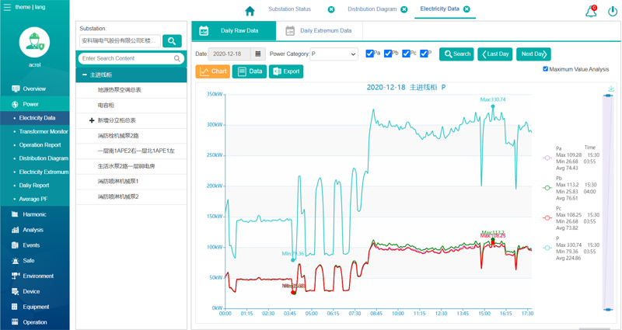Image resolution: width=622 pixels, height=330 pixels.
Task: Disable Maximum Value Analysis checkbox
Action: [546, 69]
